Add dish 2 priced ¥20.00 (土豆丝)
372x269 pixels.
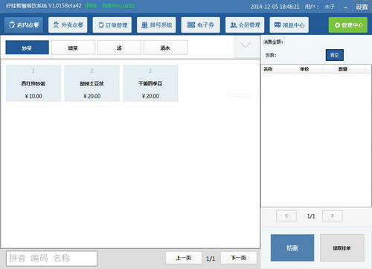click(92, 83)
